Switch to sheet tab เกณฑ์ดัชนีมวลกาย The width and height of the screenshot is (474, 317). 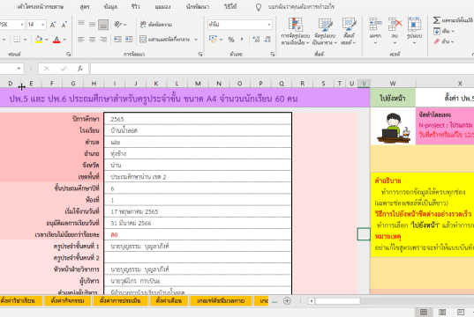point(221,301)
